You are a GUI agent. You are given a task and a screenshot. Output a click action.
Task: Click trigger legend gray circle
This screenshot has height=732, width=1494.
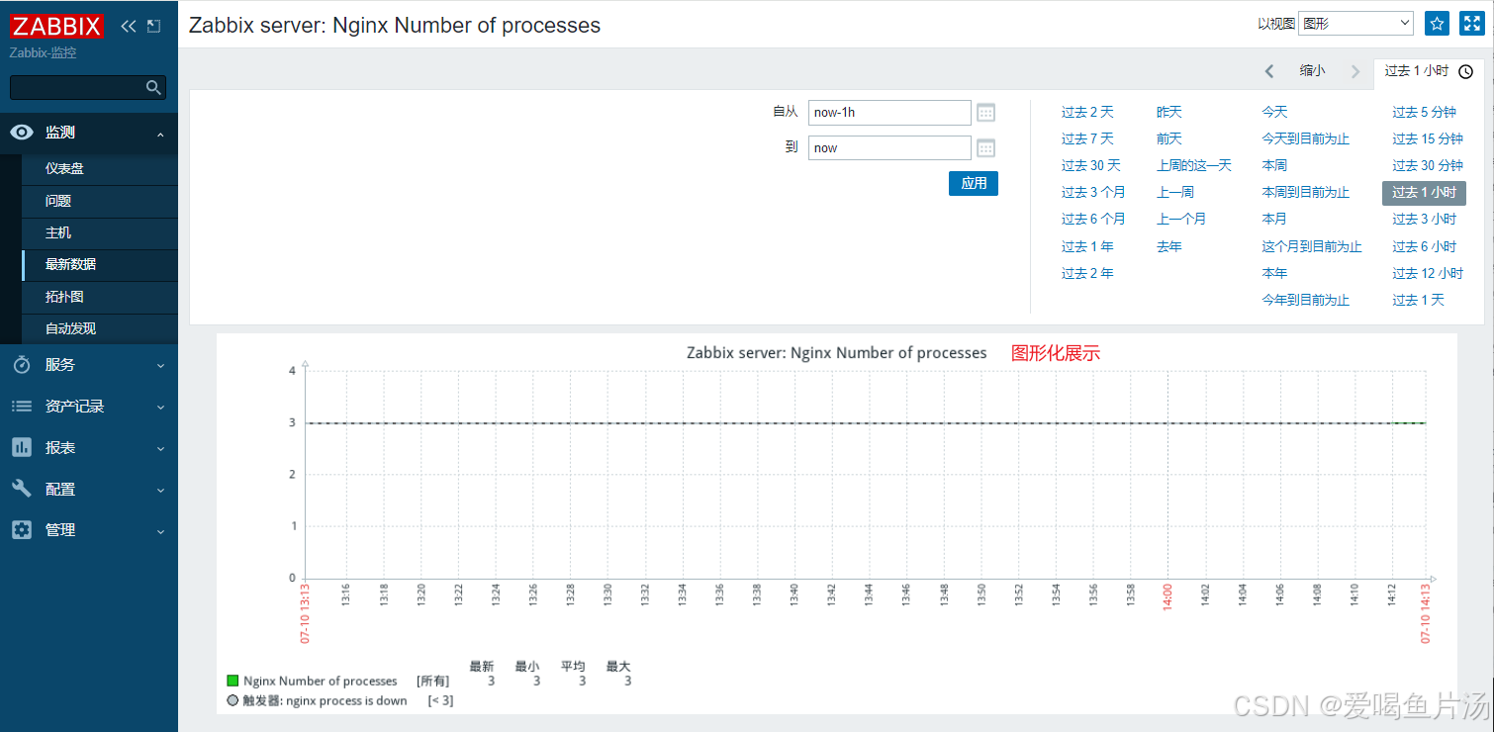coord(233,700)
